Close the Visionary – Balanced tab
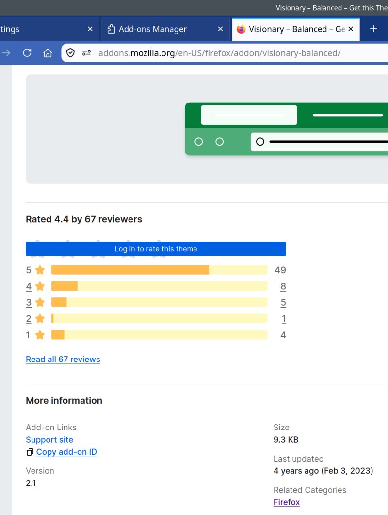The image size is (388, 515). [x=351, y=29]
